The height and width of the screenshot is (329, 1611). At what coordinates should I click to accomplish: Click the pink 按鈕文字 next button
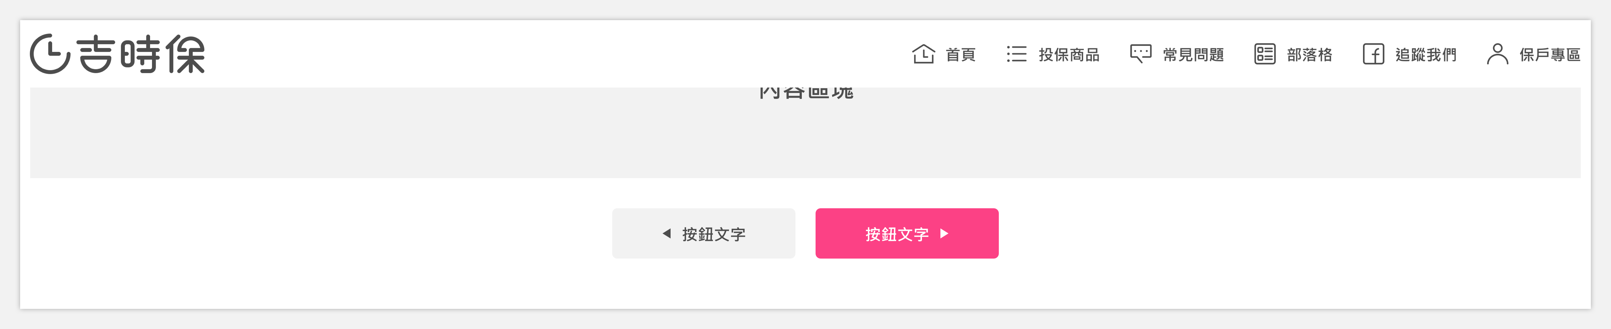pyautogui.click(x=907, y=233)
